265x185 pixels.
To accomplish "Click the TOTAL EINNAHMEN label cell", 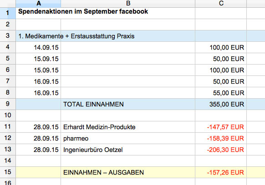I will point(128,104).
